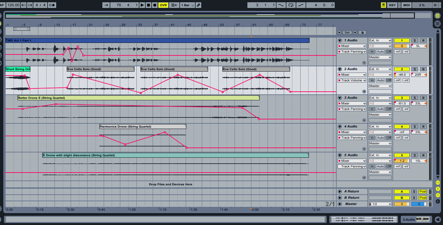443x225 pixels.
Task: Add automation lane on track 2 Audio
Action: click(x=364, y=91)
